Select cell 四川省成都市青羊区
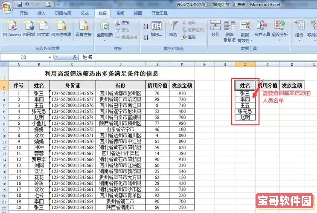This screenshot has width=317, height=213. pos(120,196)
